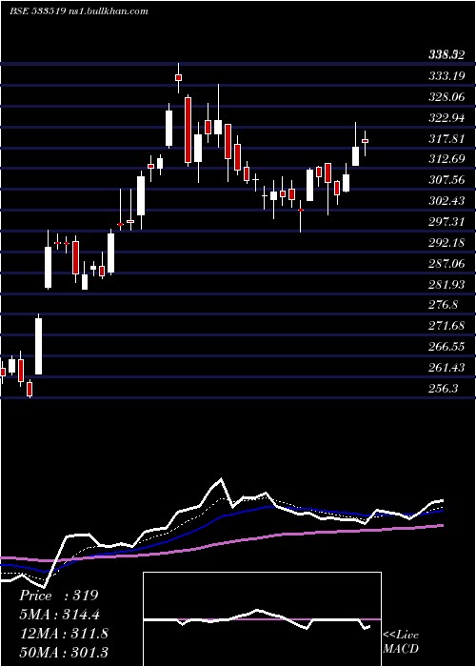Screen dimensions: 476x667
Task: Click the BSE 533519 ns1.bullkhan.com header text
Action: click(79, 11)
